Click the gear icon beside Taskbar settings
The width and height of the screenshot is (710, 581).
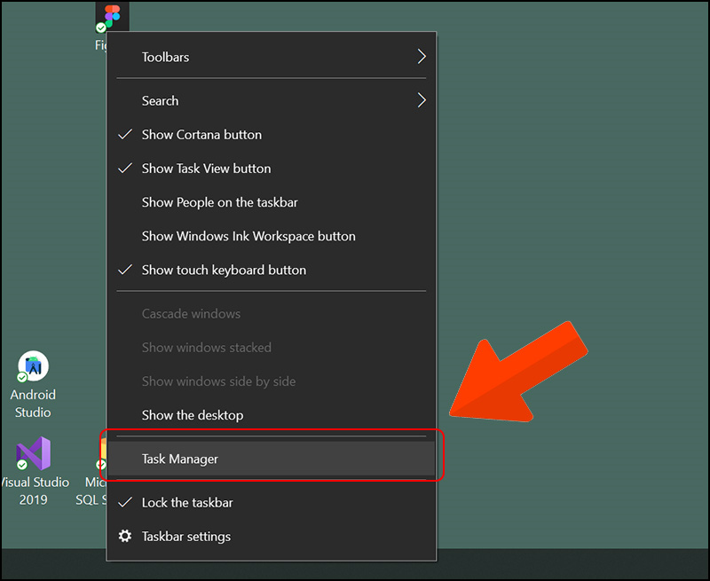125,536
